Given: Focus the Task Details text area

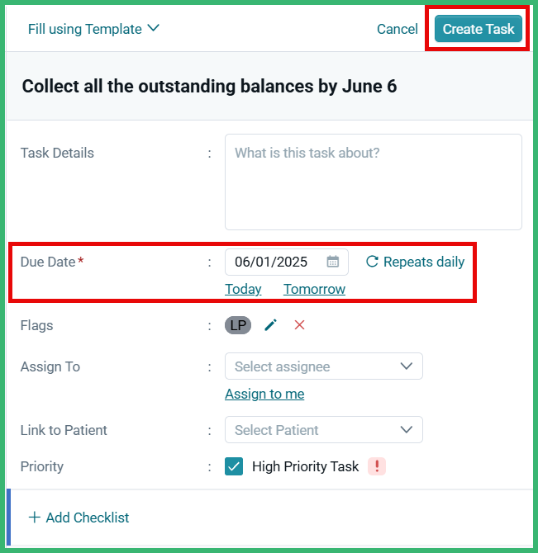Looking at the screenshot, I should click(x=374, y=182).
